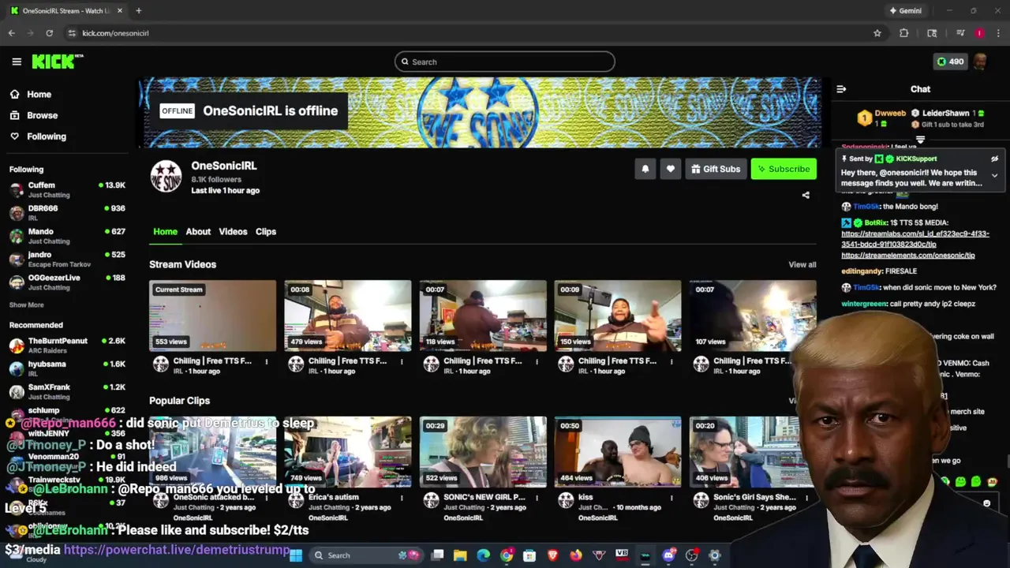Open the 150 views video thumbnail
Screen dimensions: 1010x568
[618, 316]
